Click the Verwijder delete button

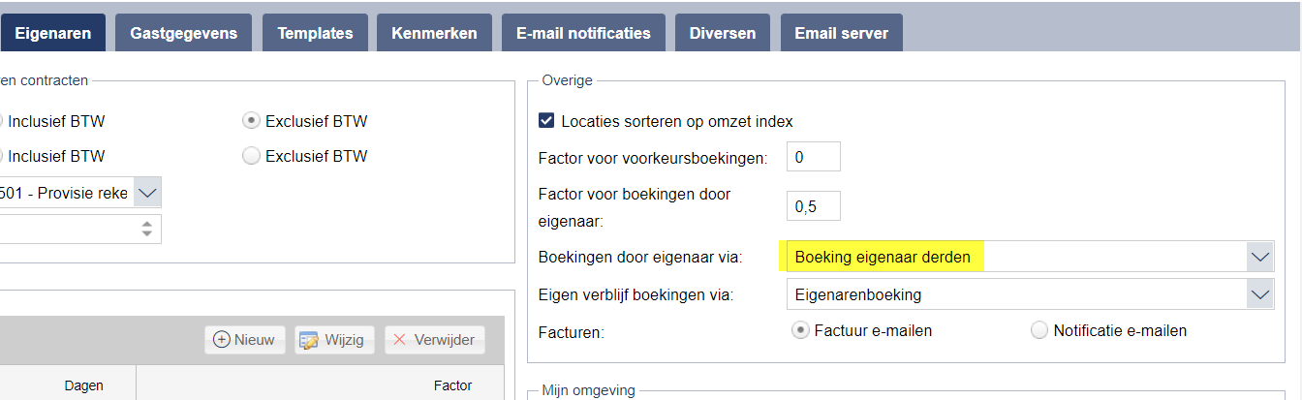coord(434,340)
